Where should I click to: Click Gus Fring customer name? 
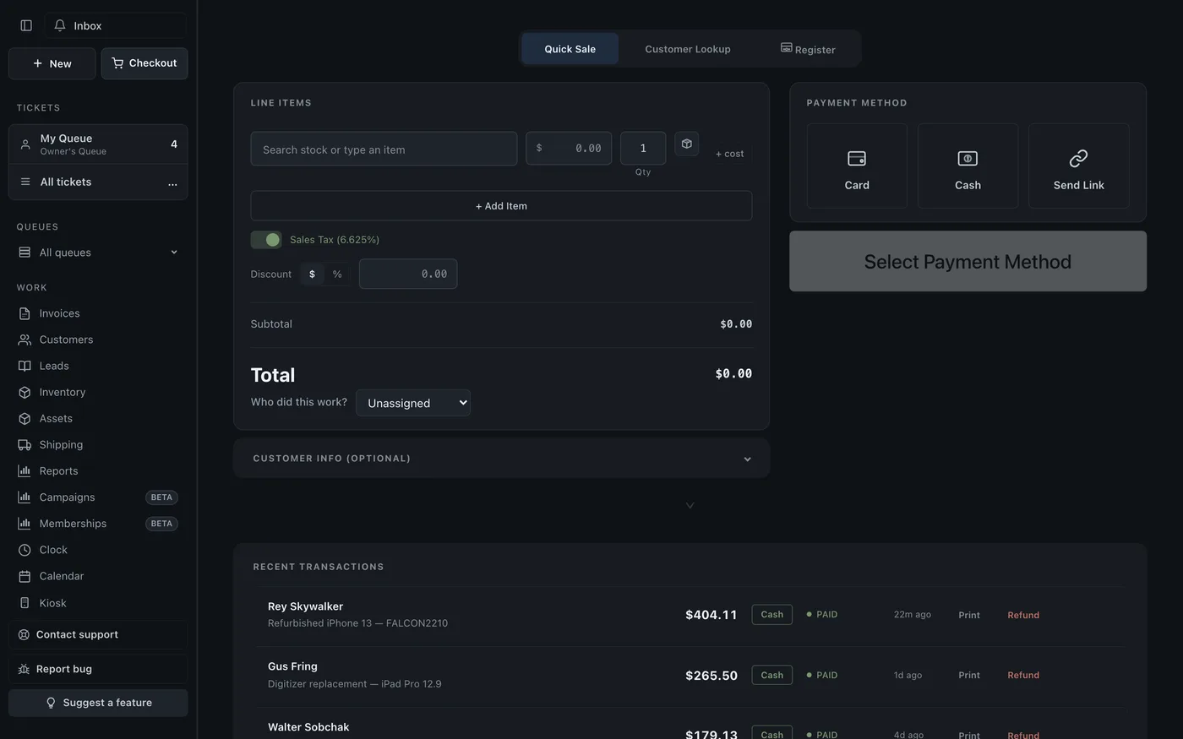click(x=292, y=666)
